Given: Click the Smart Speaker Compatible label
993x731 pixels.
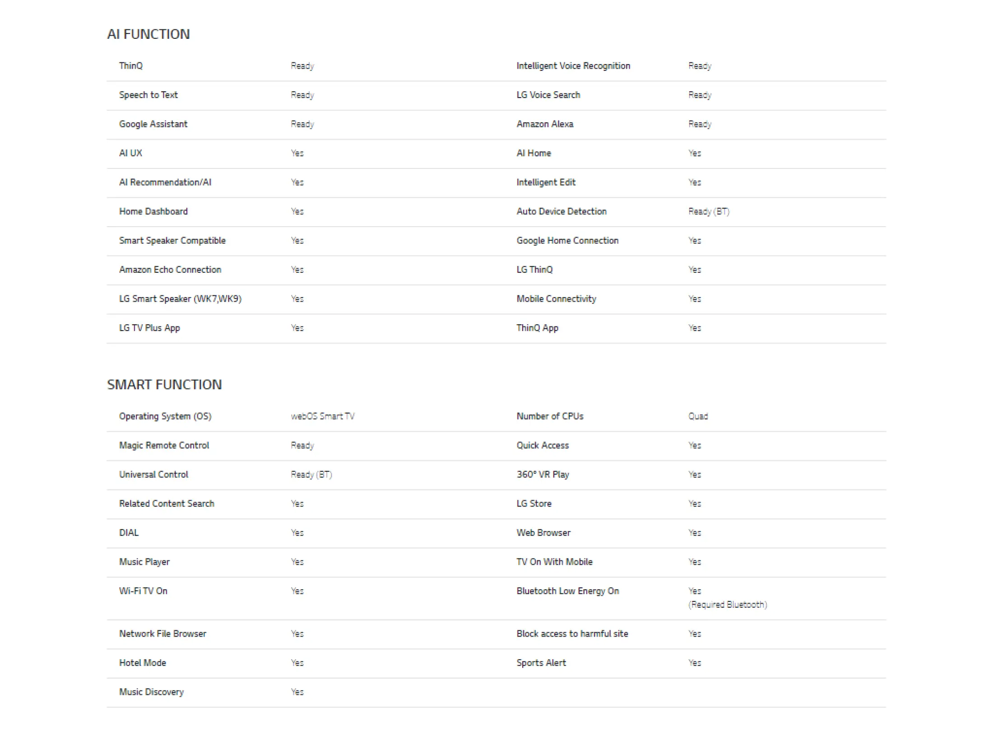Looking at the screenshot, I should (x=172, y=241).
